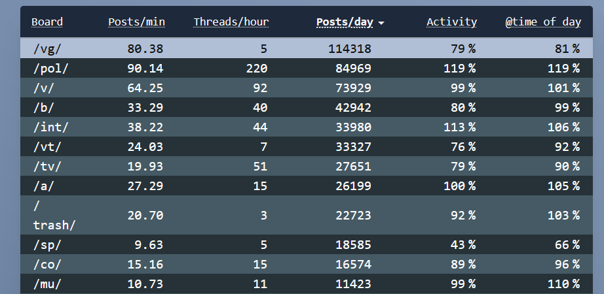Click 27.29 posts/min value for /a/
This screenshot has width=604, height=294.
tap(145, 186)
